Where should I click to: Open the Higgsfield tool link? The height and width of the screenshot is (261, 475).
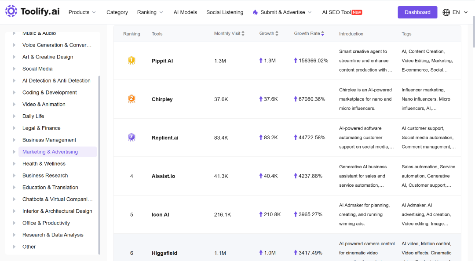[x=164, y=253]
